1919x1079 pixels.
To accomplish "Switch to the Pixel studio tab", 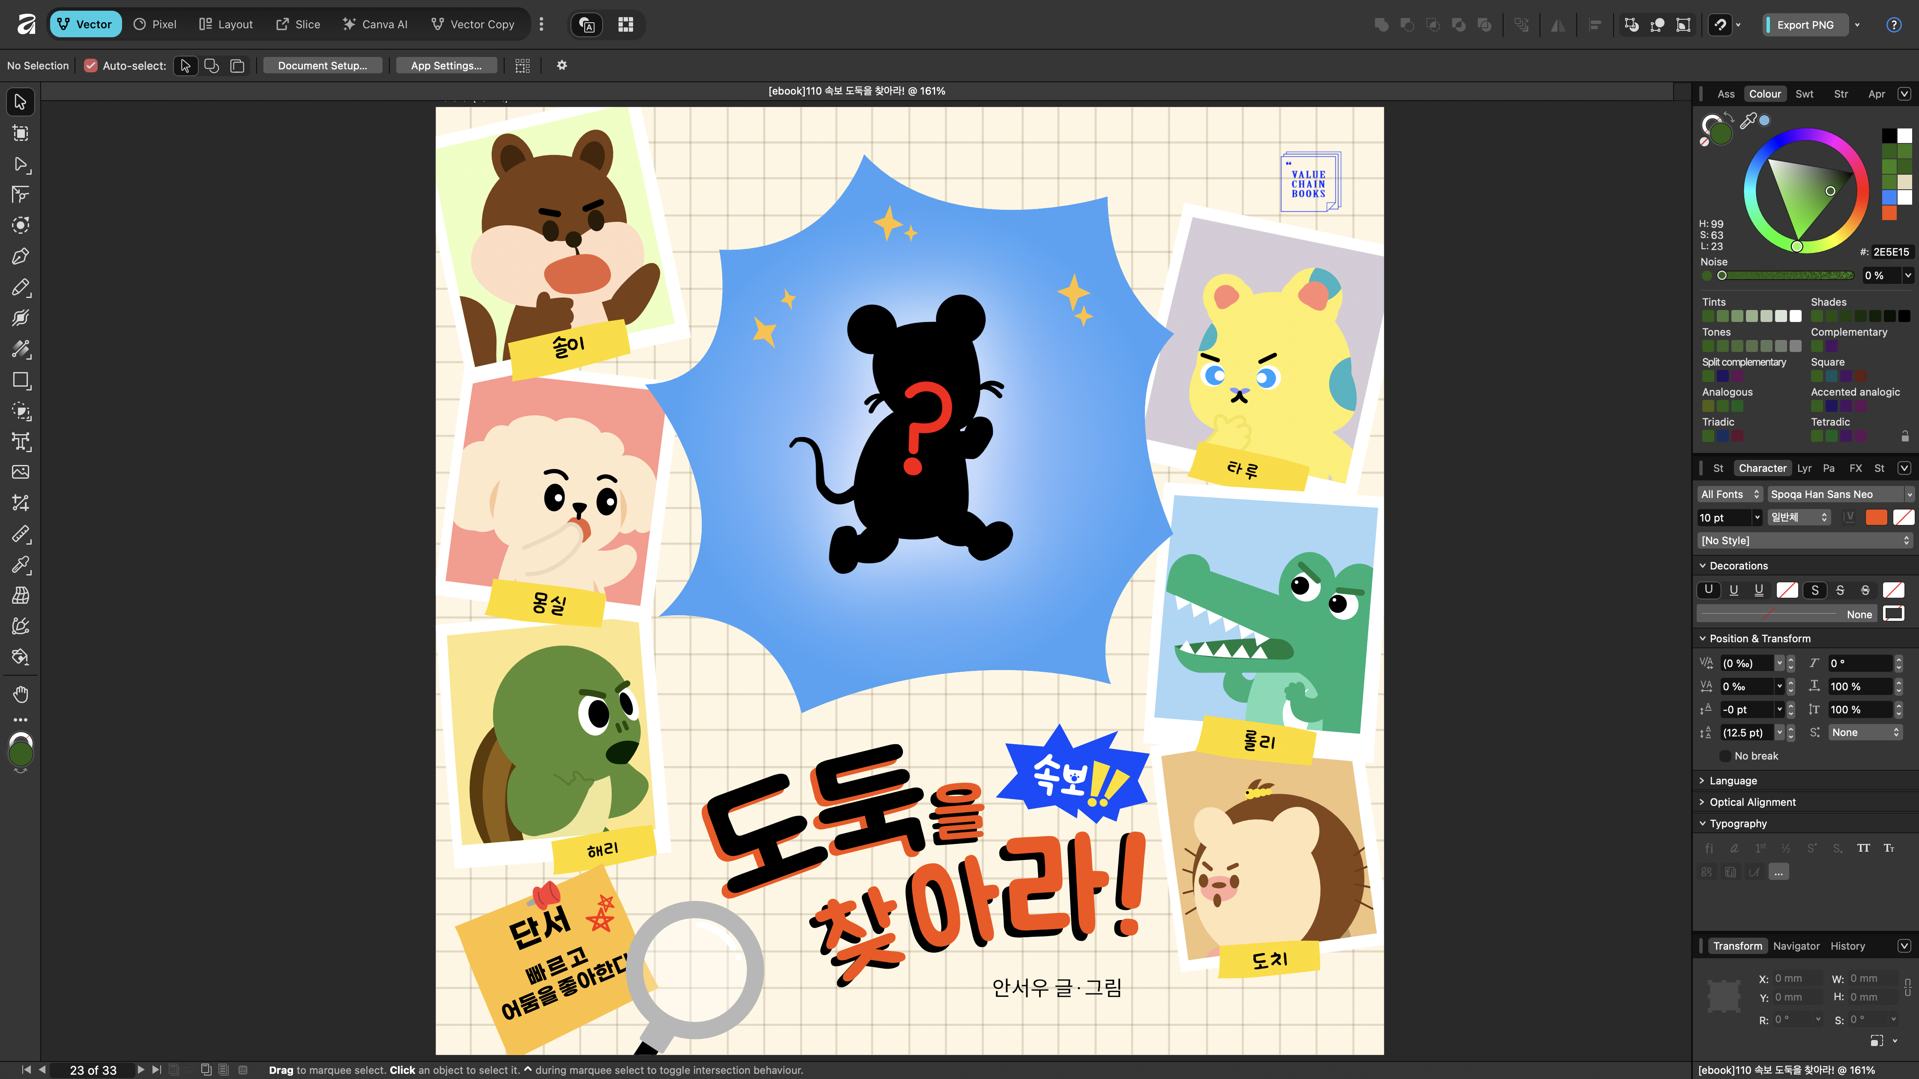I will coord(155,24).
